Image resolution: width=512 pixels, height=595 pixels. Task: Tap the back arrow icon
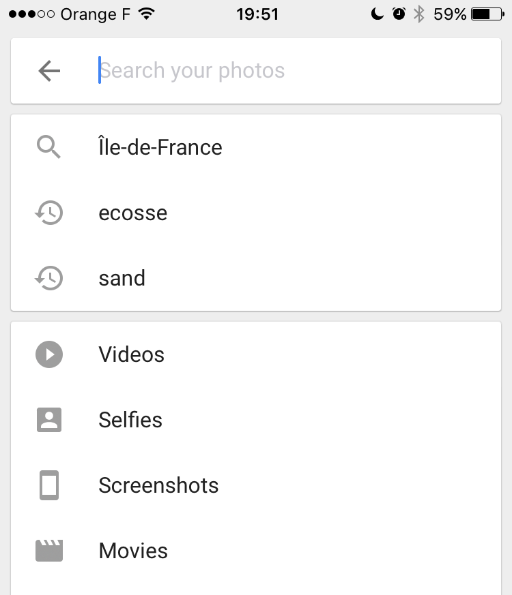pos(49,71)
